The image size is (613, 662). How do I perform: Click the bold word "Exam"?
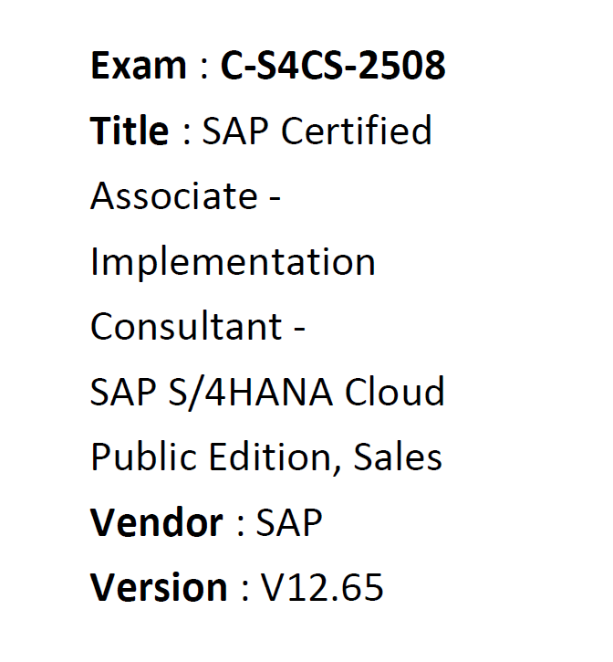138,66
